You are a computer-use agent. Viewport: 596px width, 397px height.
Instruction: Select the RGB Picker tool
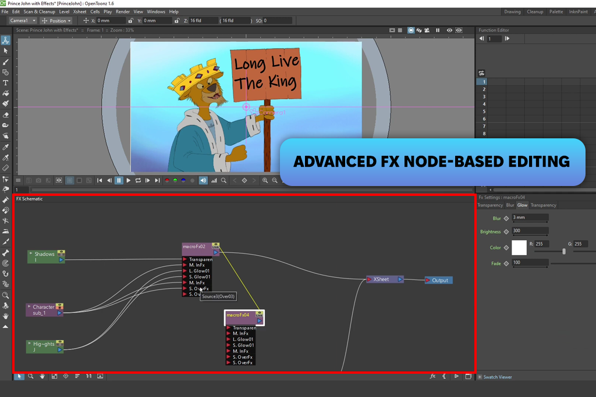(6, 158)
